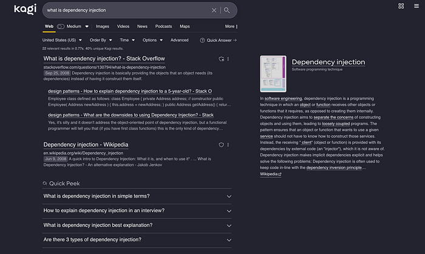Click the 'separate the concerns' link

(x=333, y=118)
